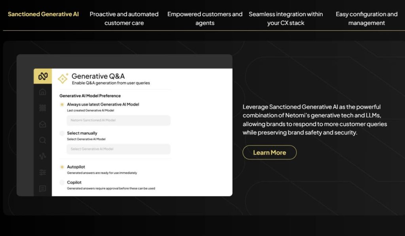Click the Netomi logo icon in sidebar
This screenshot has width=405, height=236.
[x=42, y=76]
